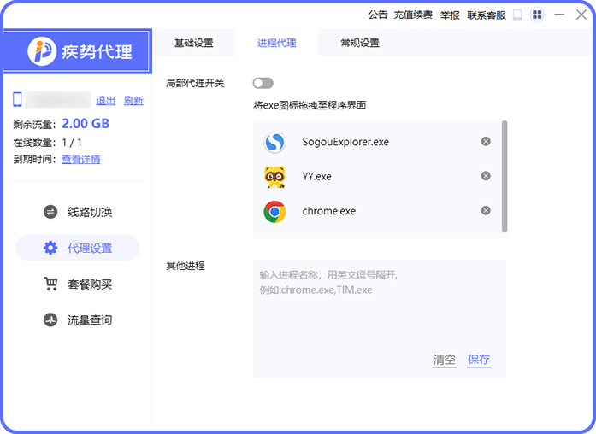Click 查看详情 for expiration time
This screenshot has height=434, width=596.
click(x=80, y=159)
